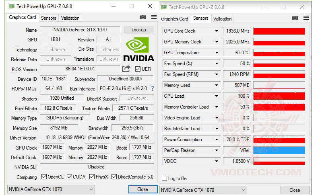Toggle the UEFI checkbox
The width and height of the screenshot is (322, 195).
pos(138,69)
